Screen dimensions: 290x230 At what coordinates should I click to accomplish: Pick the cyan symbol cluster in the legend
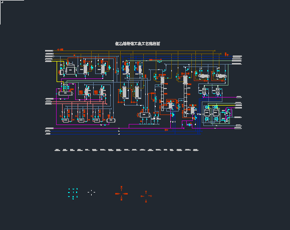[73, 193]
